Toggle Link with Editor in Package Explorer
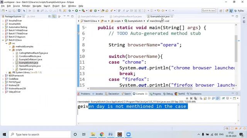Viewport: 247px width, 138px height. tap(54, 16)
